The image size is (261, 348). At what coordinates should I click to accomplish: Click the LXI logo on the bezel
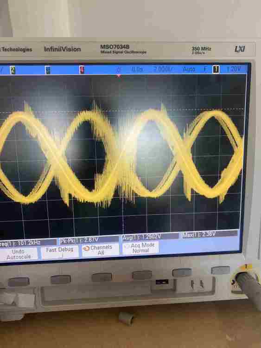(x=240, y=49)
